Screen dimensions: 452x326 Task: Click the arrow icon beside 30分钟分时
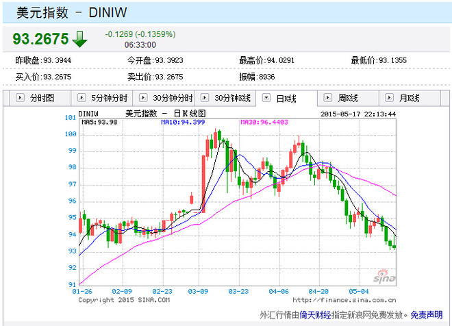[x=143, y=98]
